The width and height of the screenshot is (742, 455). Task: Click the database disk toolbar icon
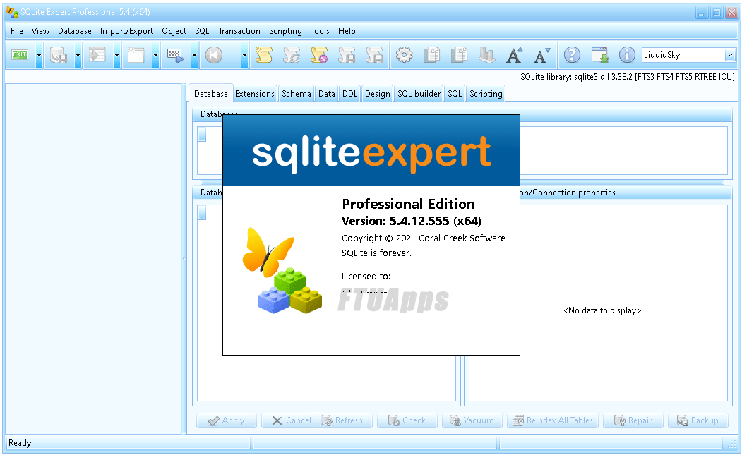pos(59,55)
